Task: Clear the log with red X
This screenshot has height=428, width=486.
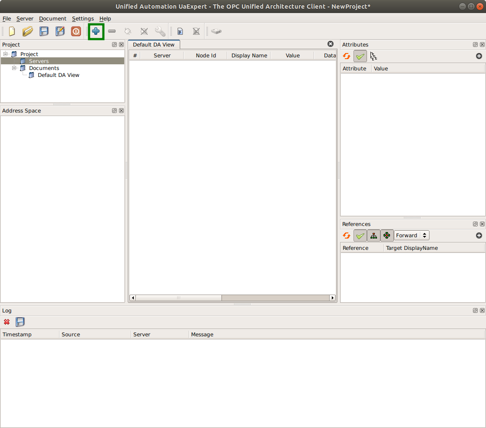Action: (x=7, y=322)
